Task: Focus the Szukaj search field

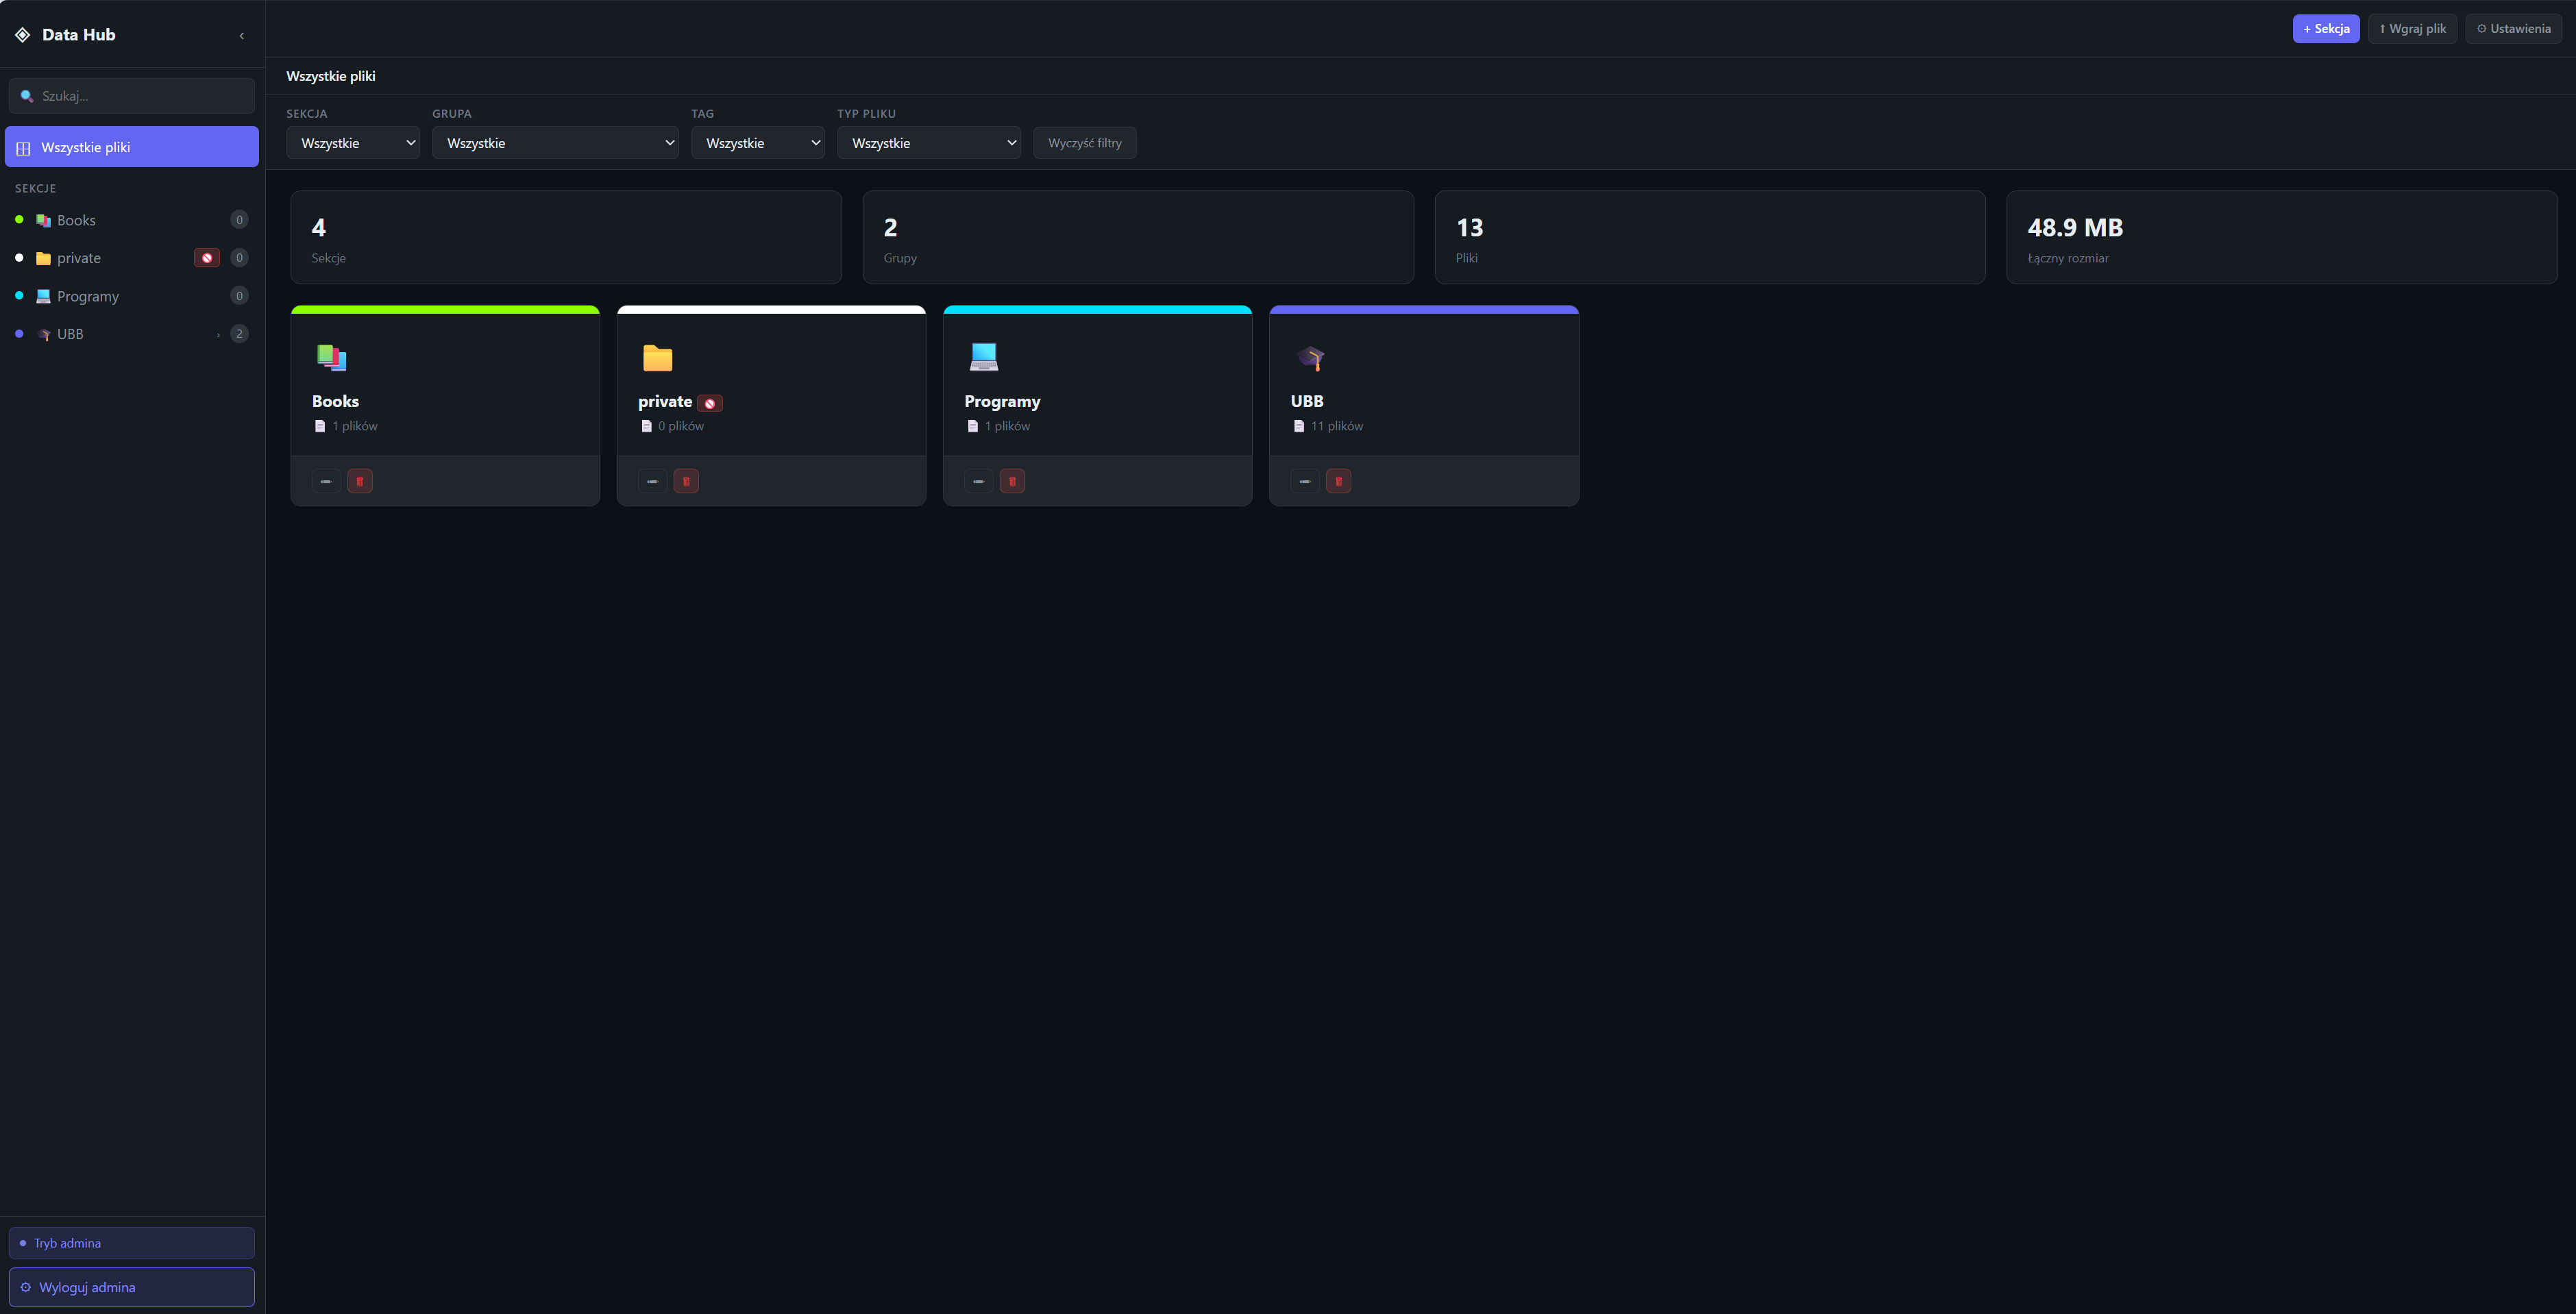Action: tap(132, 96)
